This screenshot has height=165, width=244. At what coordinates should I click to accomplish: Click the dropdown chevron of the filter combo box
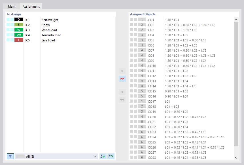[95, 156]
